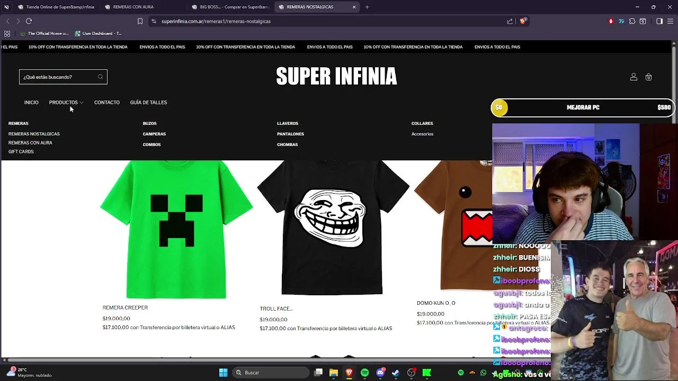Open Discord from the taskbar

tap(380, 373)
